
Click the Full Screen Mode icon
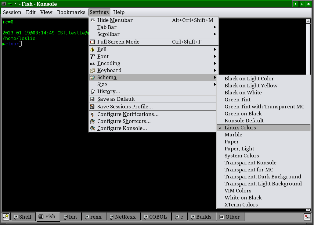click(x=92, y=42)
